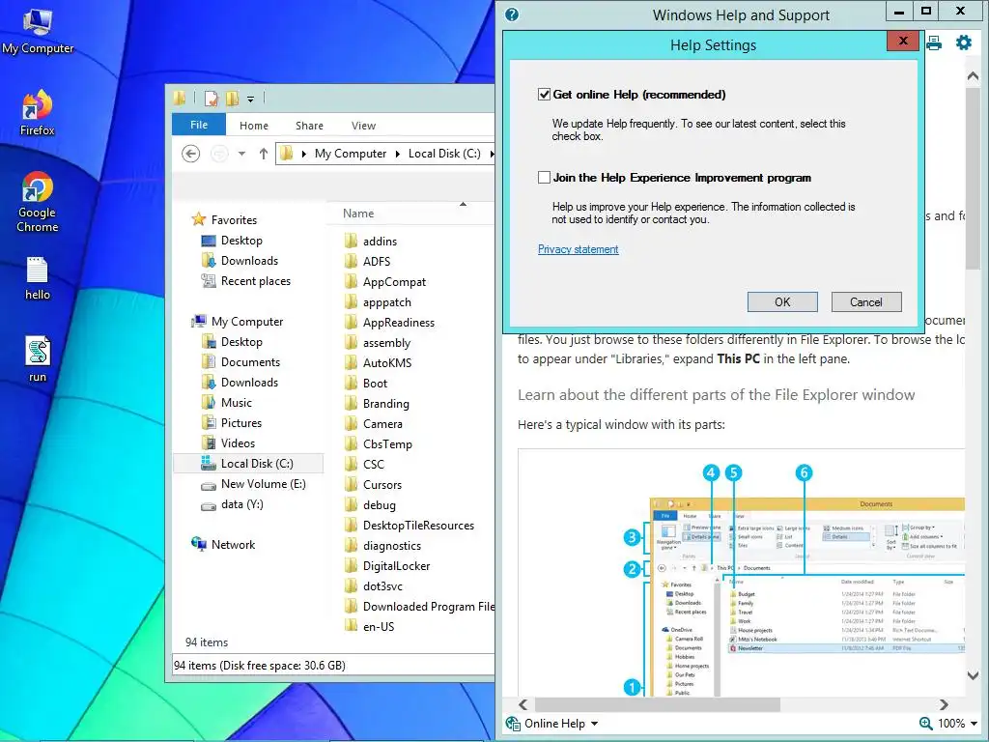Check Join the Help Experience Improvement program

click(544, 178)
